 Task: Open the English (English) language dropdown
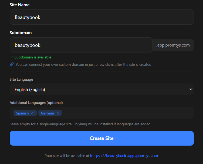[101, 89]
